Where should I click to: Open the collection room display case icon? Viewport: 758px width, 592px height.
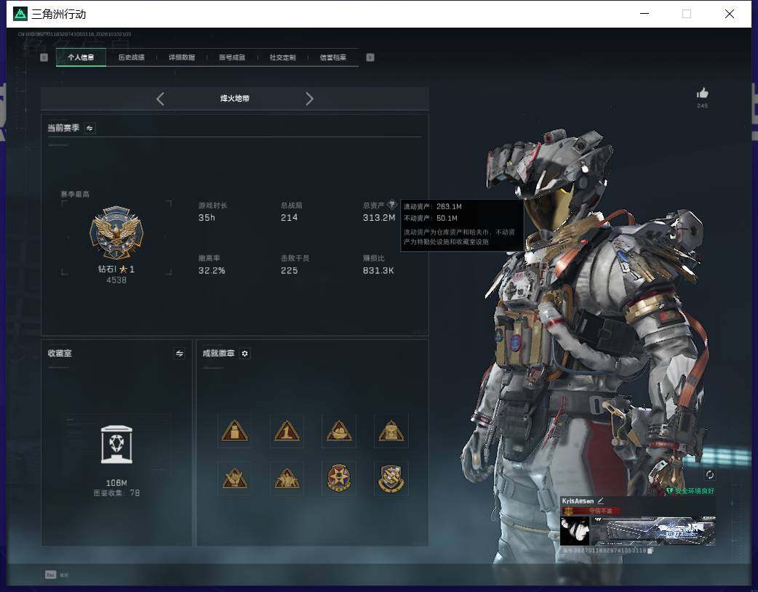[x=116, y=445]
